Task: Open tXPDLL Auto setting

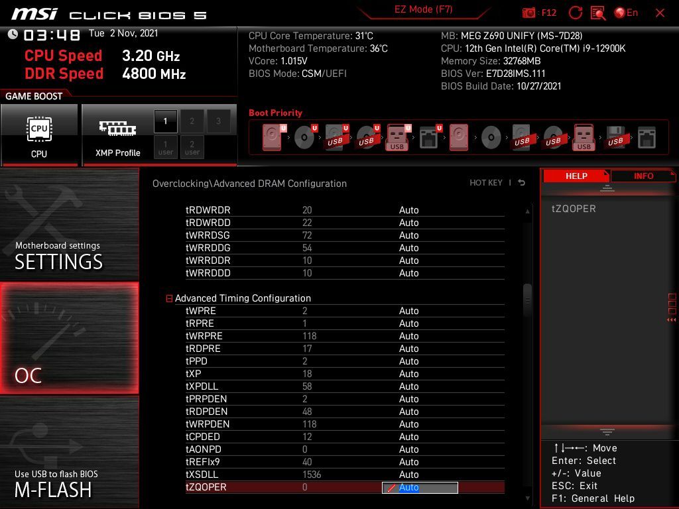Action: tap(408, 386)
